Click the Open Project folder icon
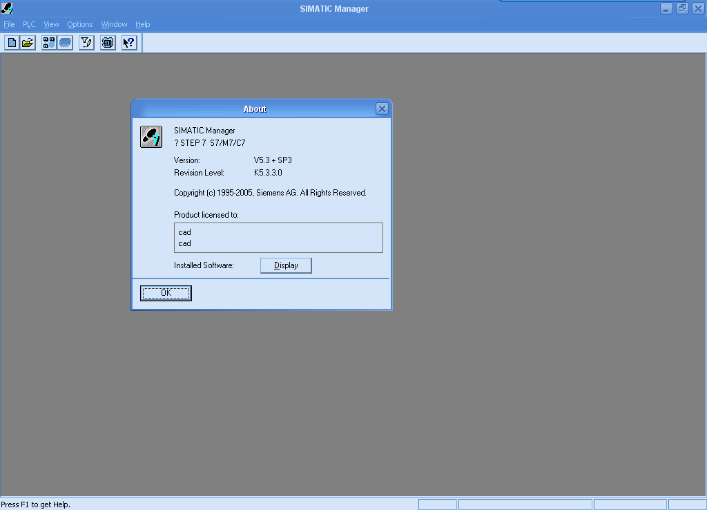 point(28,43)
